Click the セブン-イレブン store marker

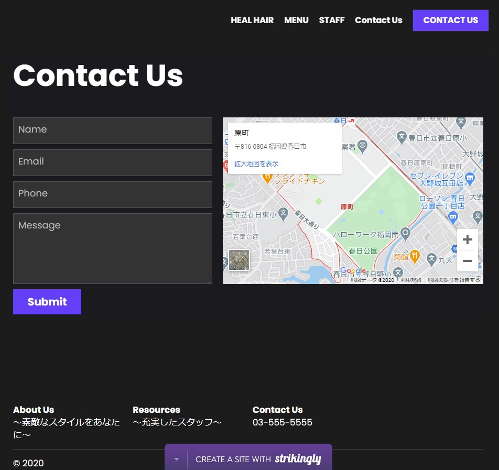[470, 178]
